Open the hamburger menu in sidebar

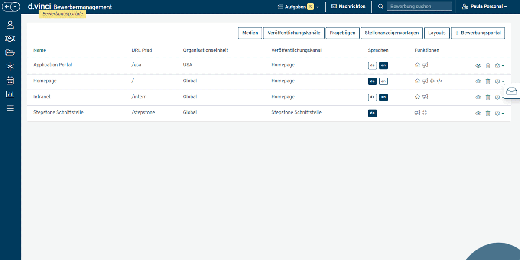point(10,108)
